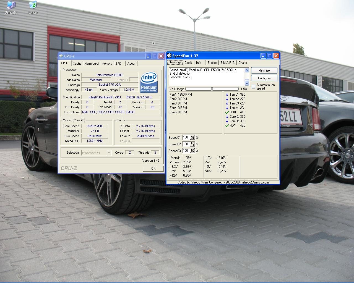Viewport: 354px width, 283px height.
Task: Open the Memory tab in CPU-Z
Action: (x=107, y=64)
